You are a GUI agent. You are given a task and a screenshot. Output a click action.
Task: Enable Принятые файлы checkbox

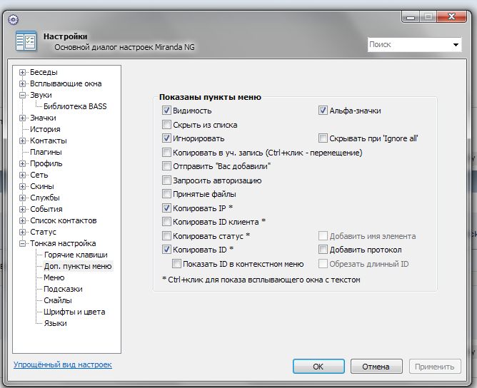pos(166,194)
